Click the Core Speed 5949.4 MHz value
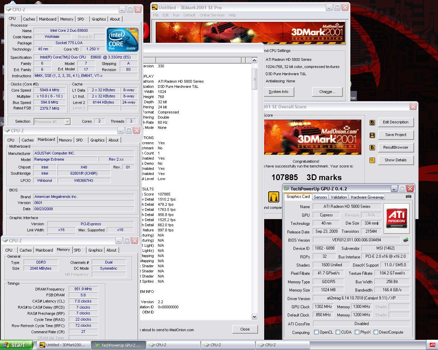438x350 pixels. pos(50,90)
